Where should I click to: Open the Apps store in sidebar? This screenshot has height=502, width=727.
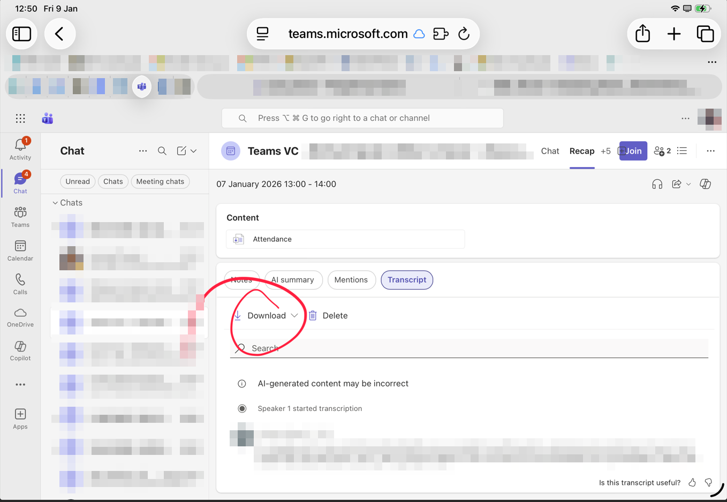[x=20, y=419]
